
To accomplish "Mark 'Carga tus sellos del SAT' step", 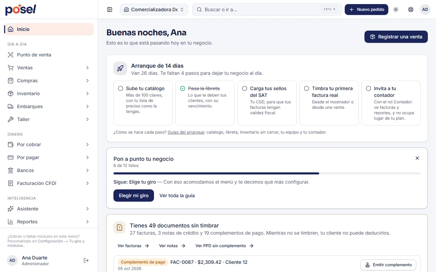I will pyautogui.click(x=245, y=88).
